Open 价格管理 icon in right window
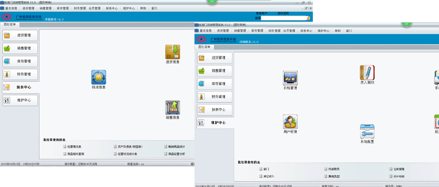 point(290,78)
